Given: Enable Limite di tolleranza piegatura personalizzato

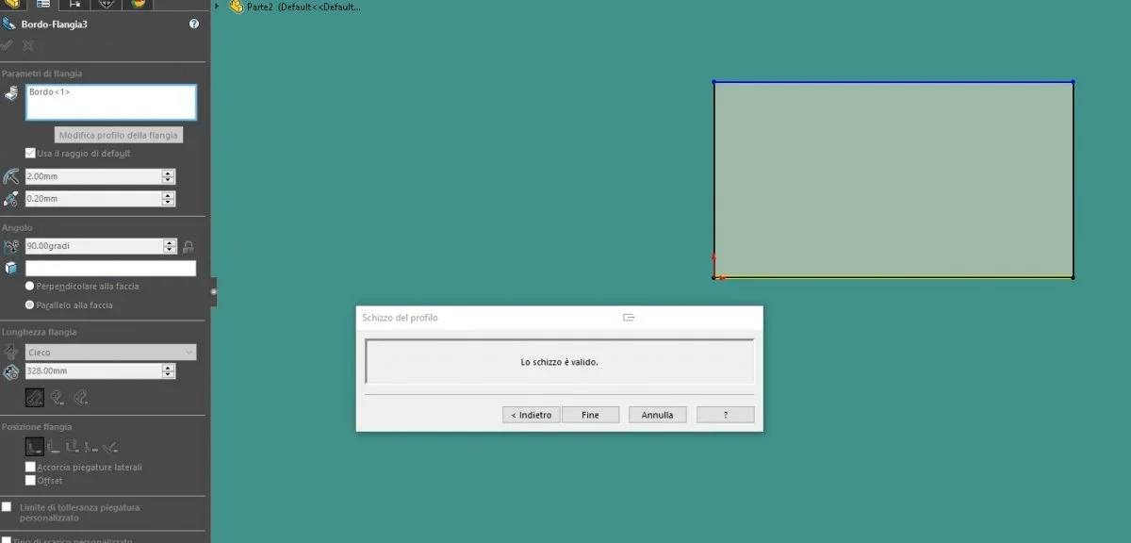Looking at the screenshot, I should click(x=7, y=507).
